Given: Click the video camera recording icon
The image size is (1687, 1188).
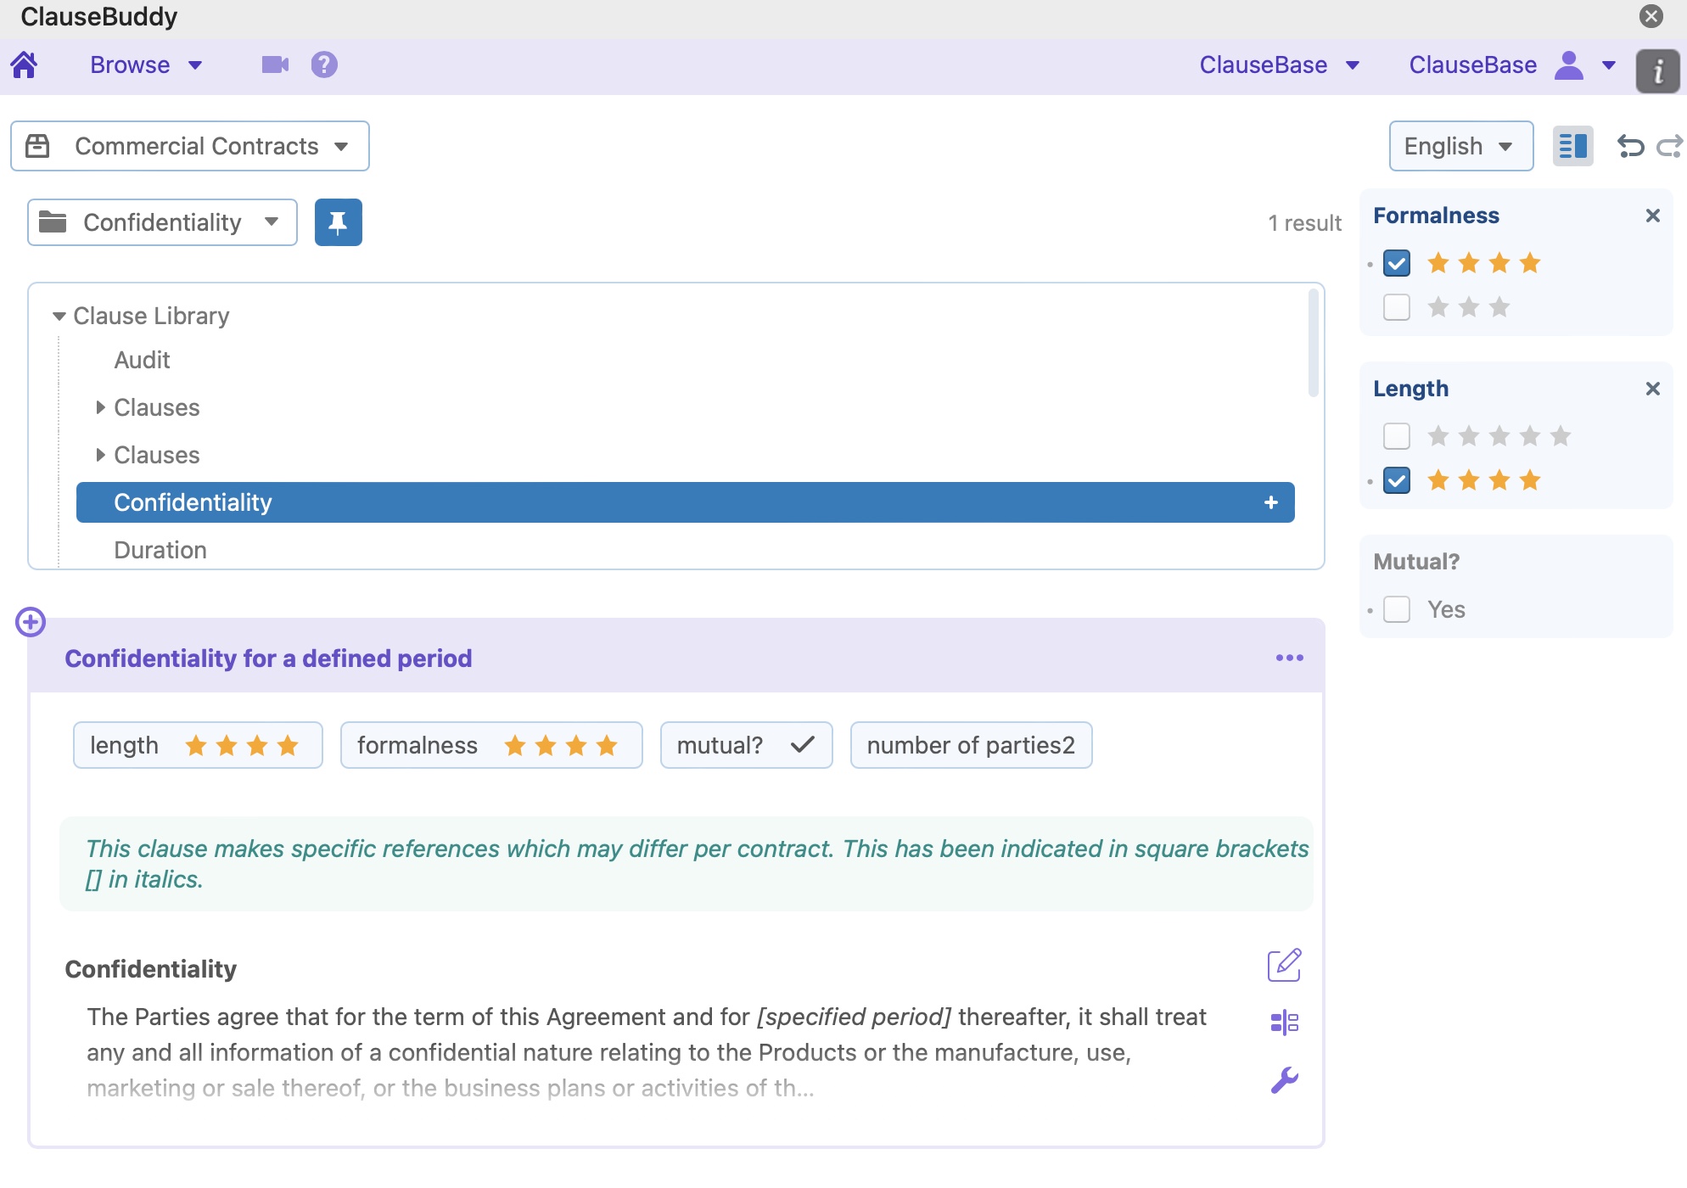Looking at the screenshot, I should pos(273,64).
